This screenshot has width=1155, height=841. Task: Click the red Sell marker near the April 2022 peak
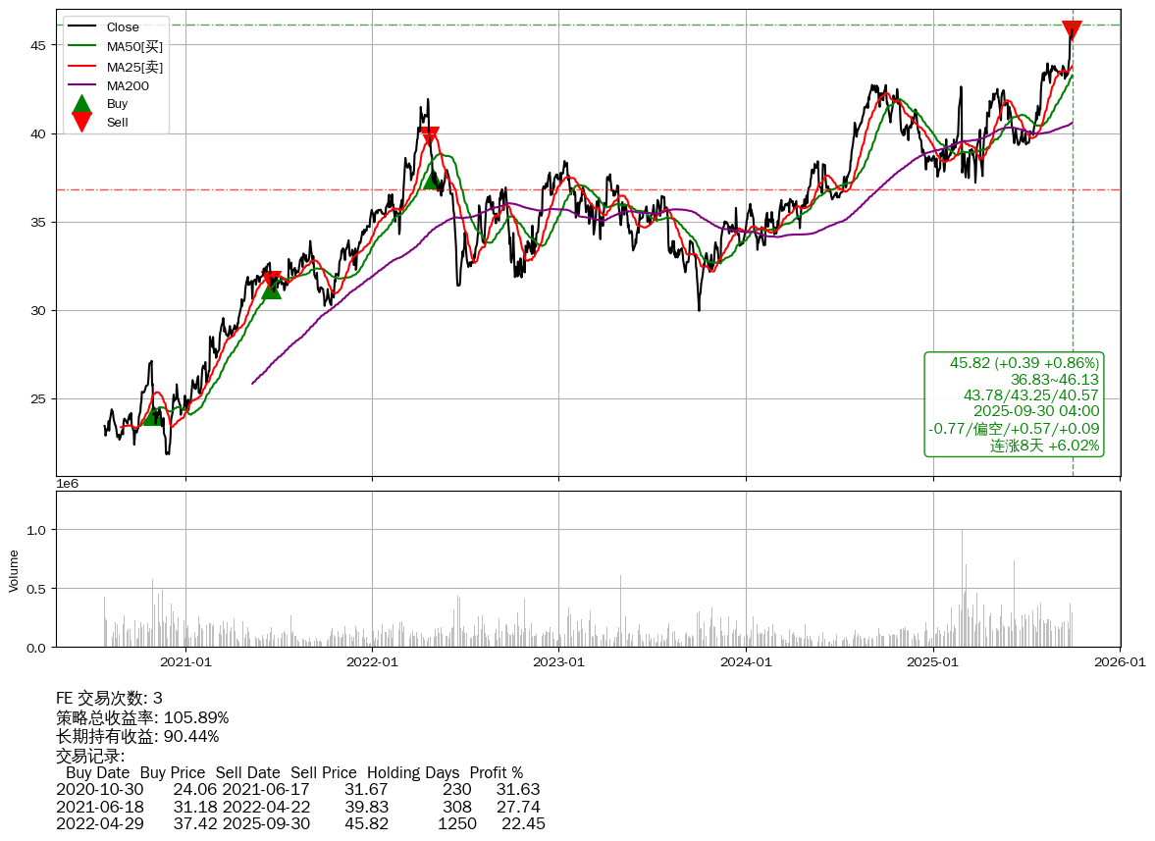429,136
